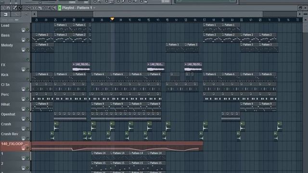
Task: Open the Pattern 1 title dropdown arrow
Action: 94,8
